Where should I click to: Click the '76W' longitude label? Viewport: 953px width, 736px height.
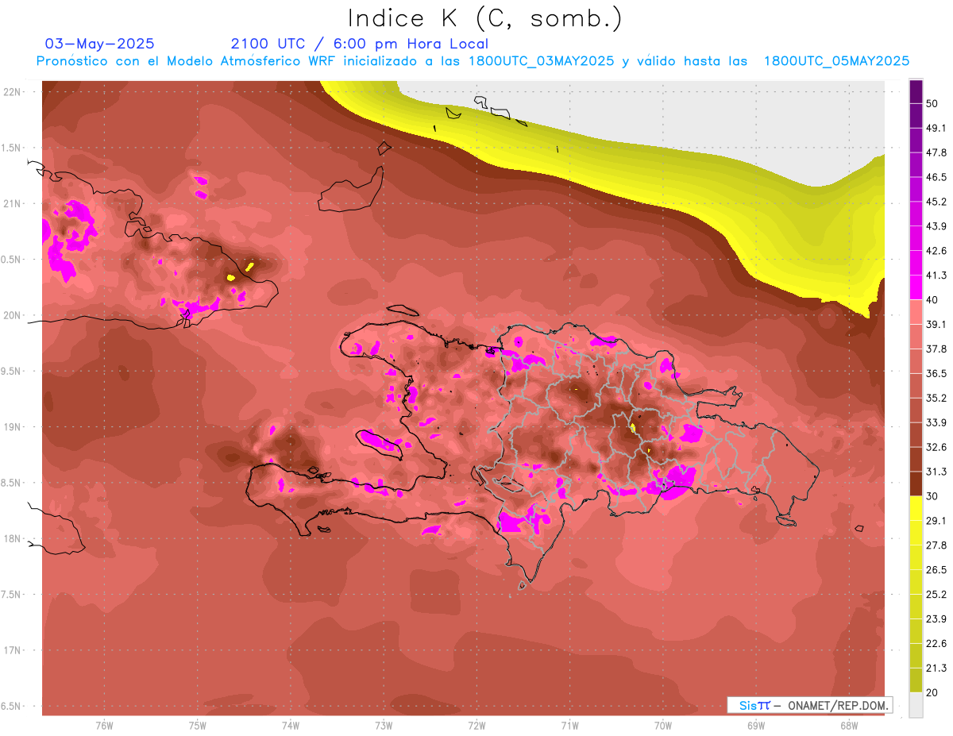coord(104,726)
